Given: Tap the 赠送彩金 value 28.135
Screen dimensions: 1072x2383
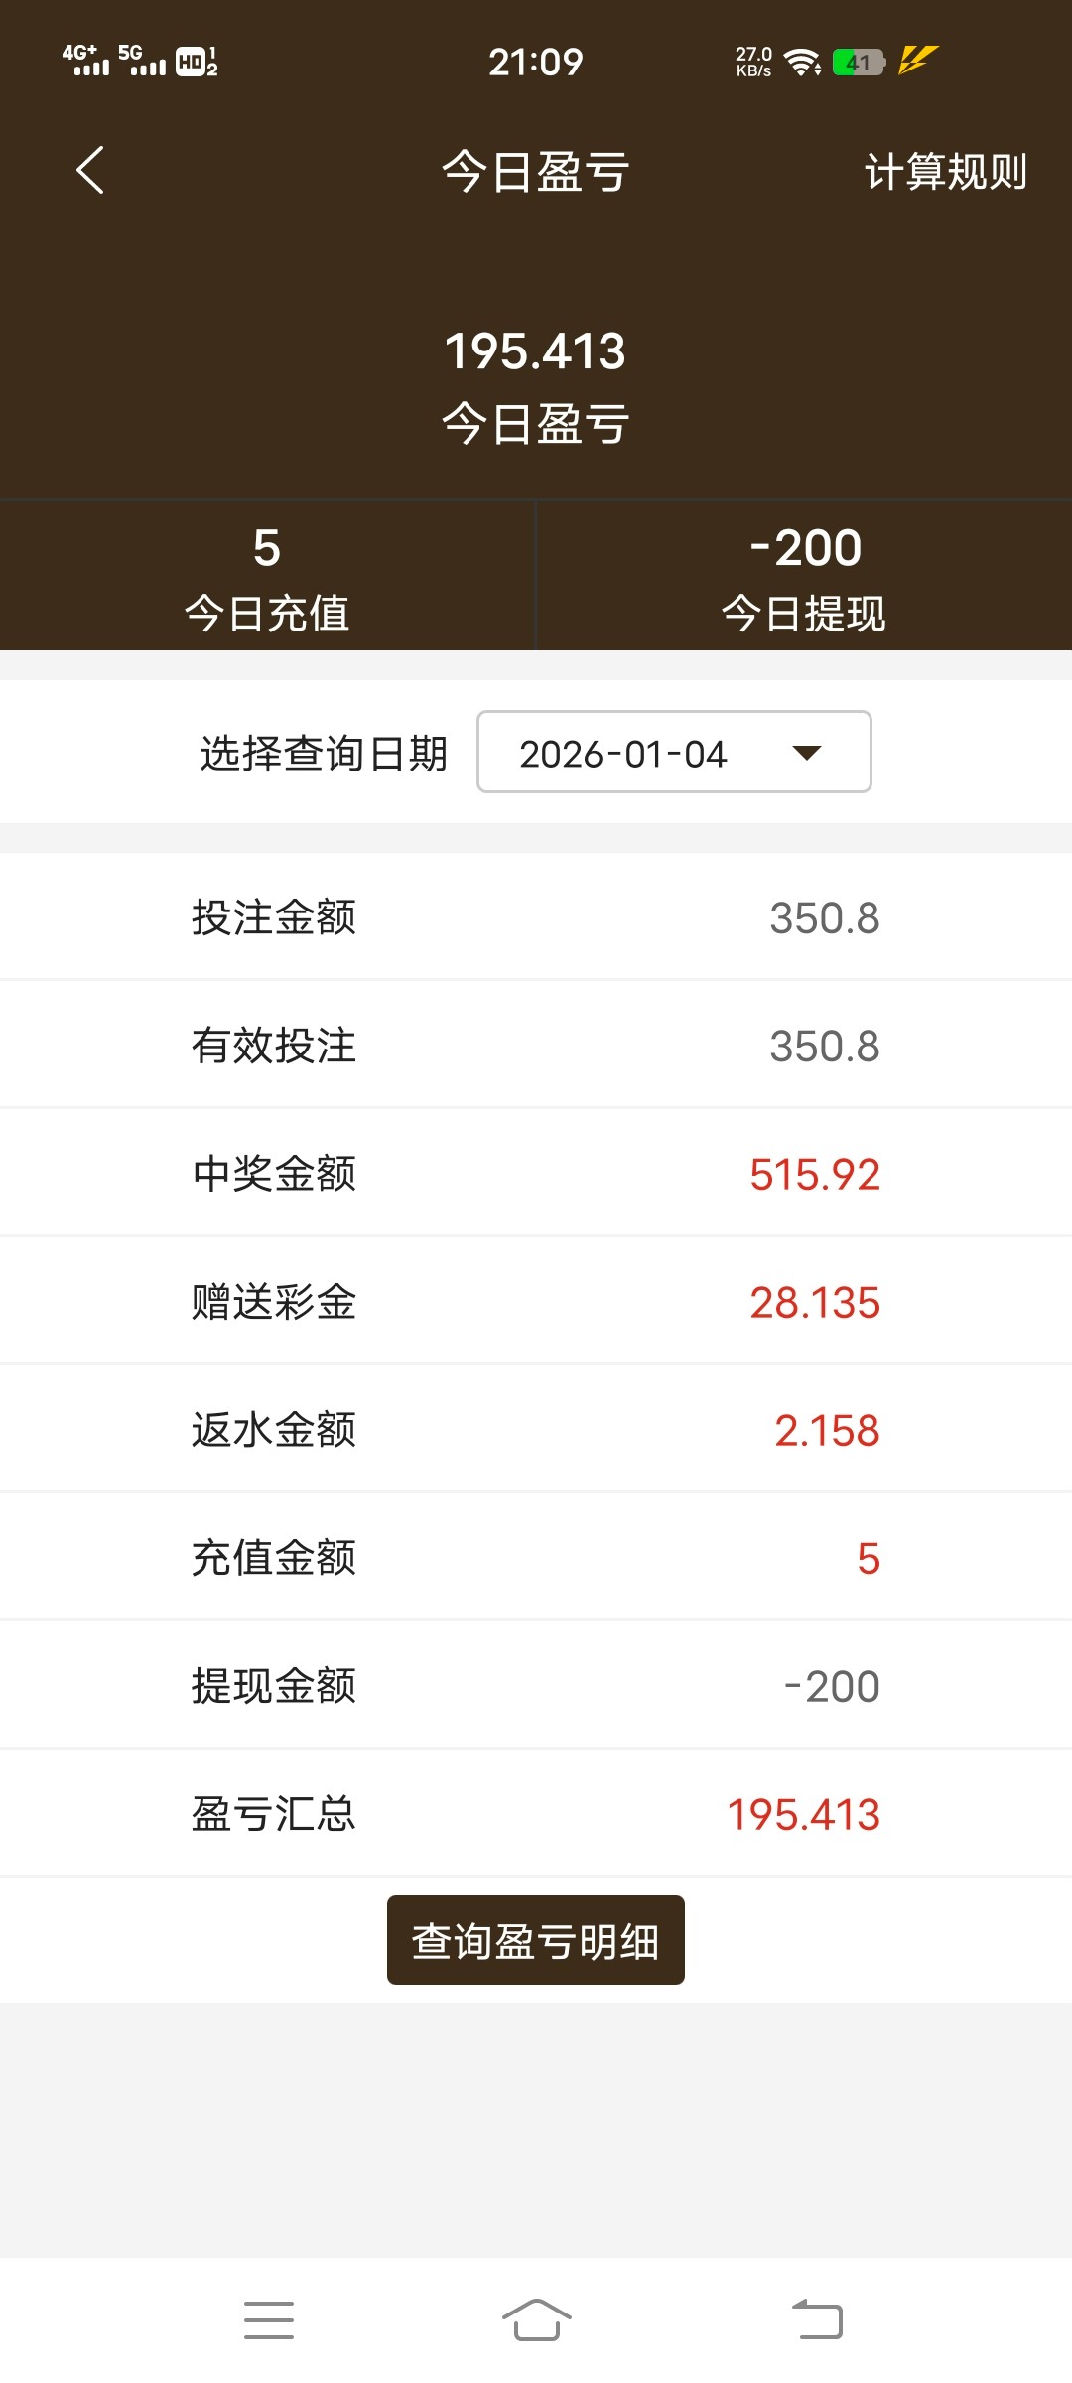Looking at the screenshot, I should click(x=814, y=1302).
